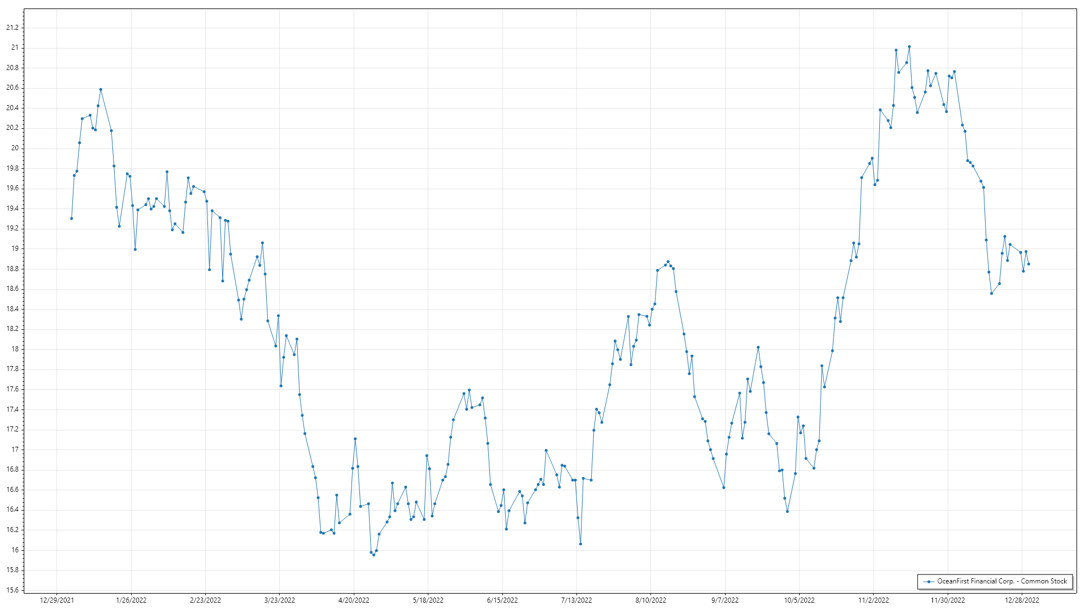
Task: Click the 18 y-axis value label
Action: click(x=15, y=349)
